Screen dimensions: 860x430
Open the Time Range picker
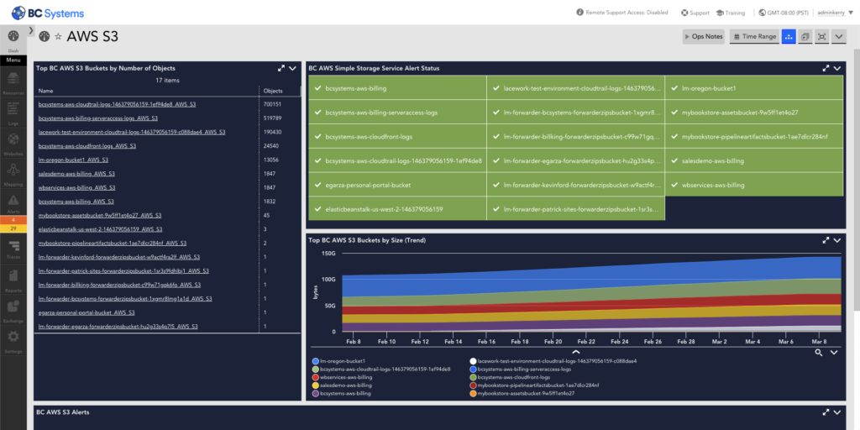755,37
